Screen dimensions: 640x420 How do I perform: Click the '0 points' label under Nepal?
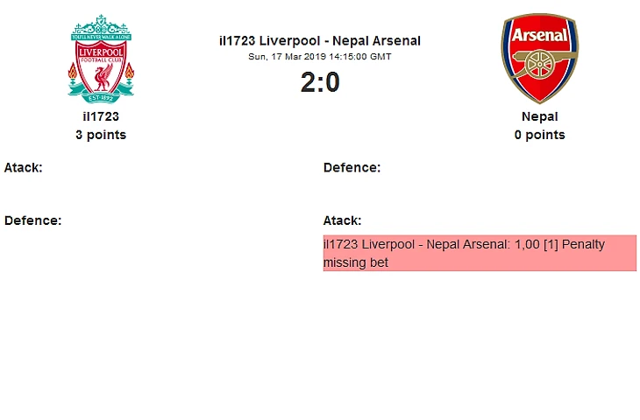pos(539,135)
